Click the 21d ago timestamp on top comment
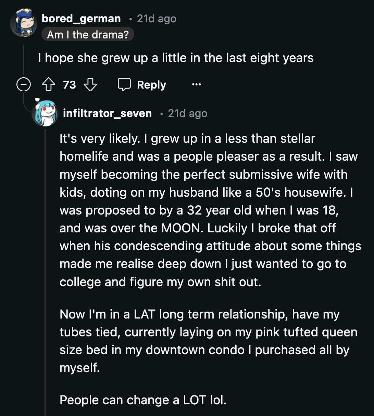Screen dimensions: 374x416 tap(156, 19)
